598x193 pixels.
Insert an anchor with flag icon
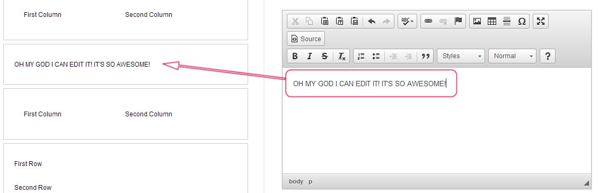click(458, 21)
